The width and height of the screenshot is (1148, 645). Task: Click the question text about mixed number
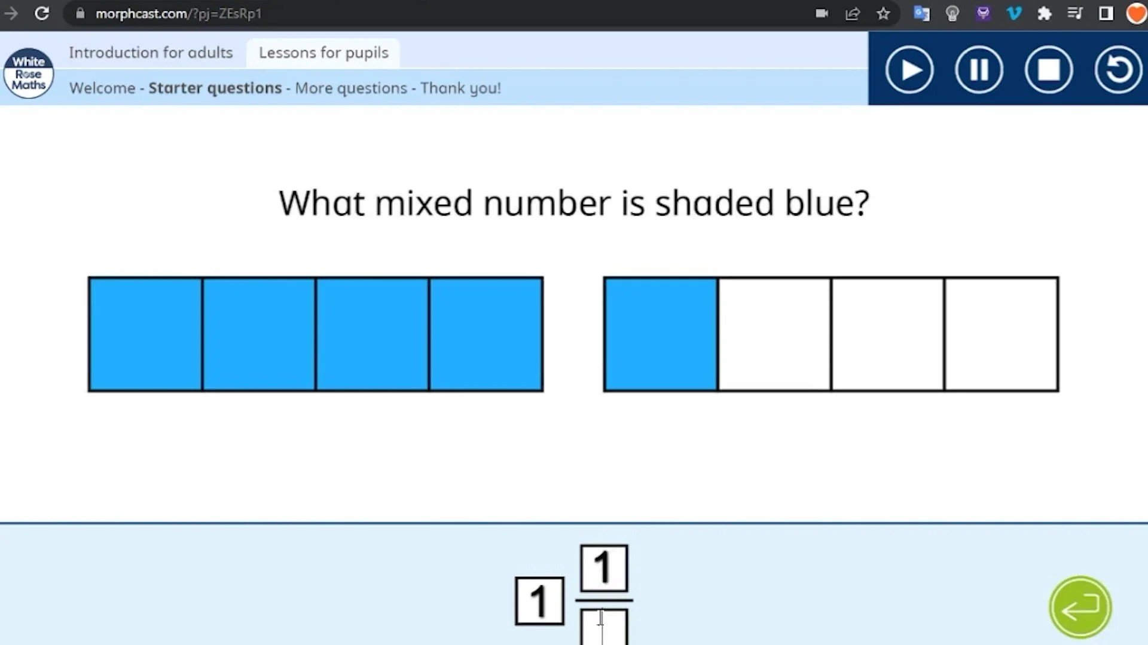click(574, 203)
